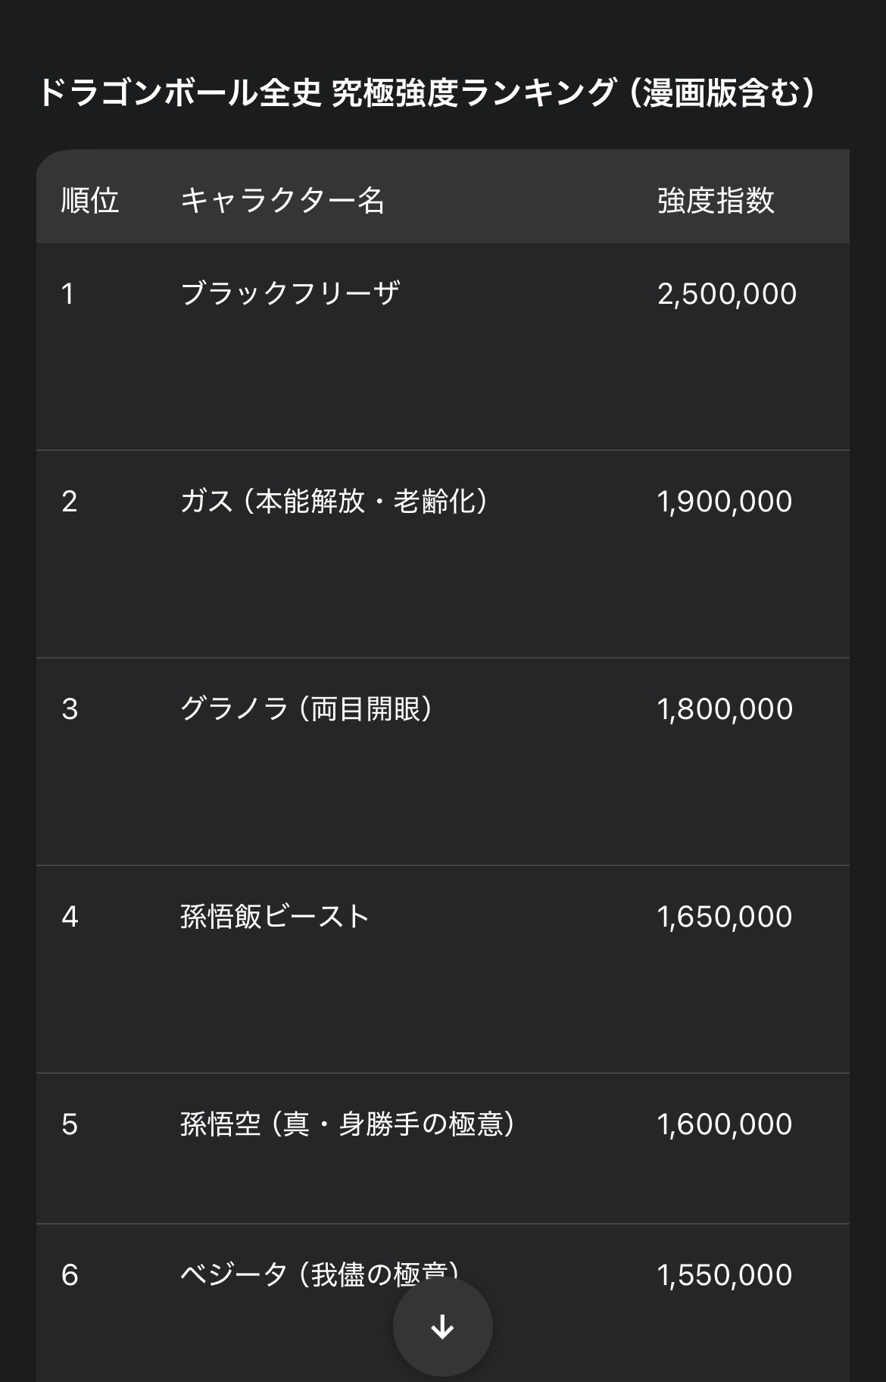Click rank number 1 cell

pos(68,294)
